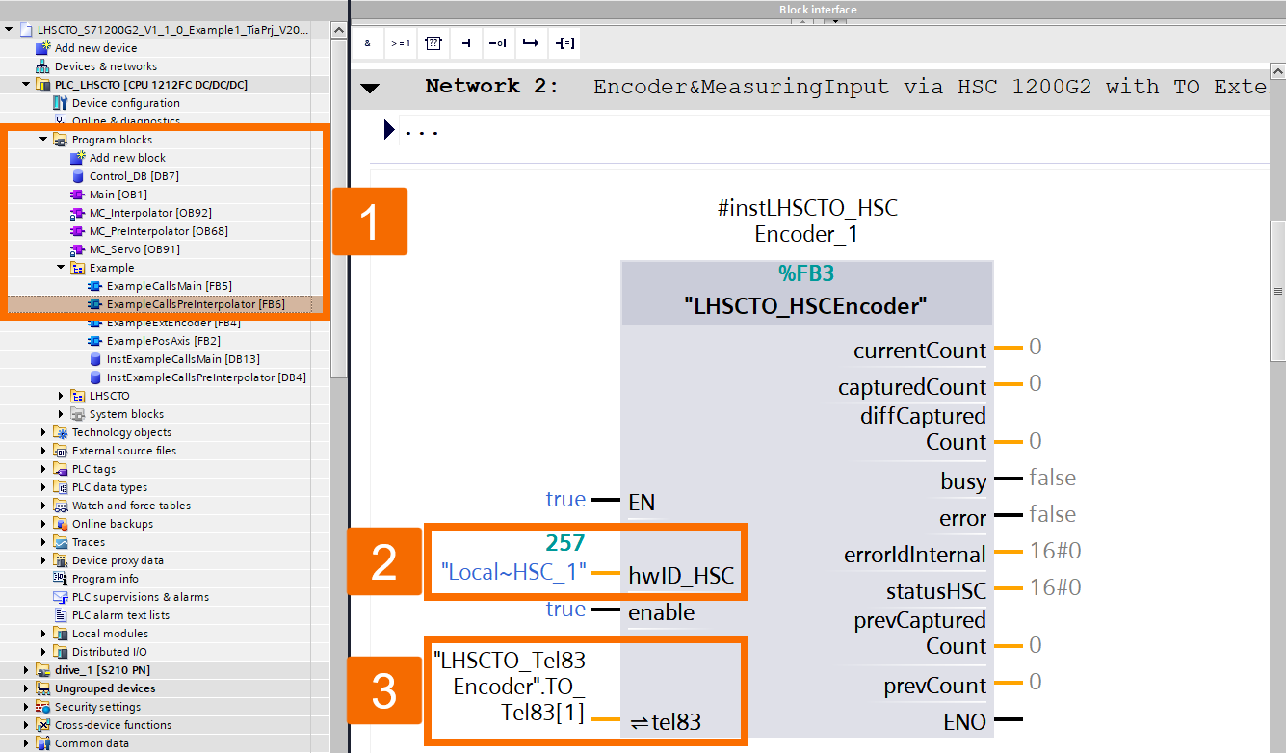Expand the PLC data types folder
This screenshot has height=753, width=1286.
click(43, 487)
